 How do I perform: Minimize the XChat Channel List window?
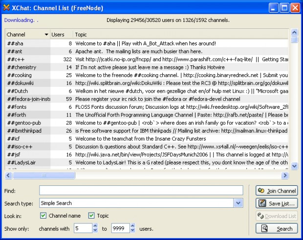click(x=274, y=8)
